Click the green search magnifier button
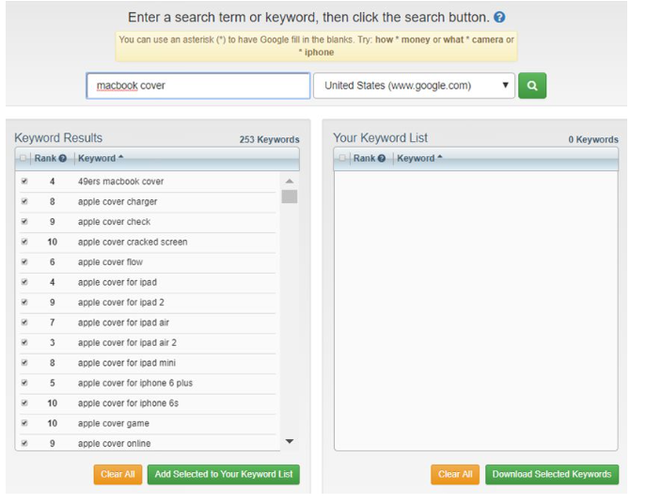662x504 pixels. [532, 86]
